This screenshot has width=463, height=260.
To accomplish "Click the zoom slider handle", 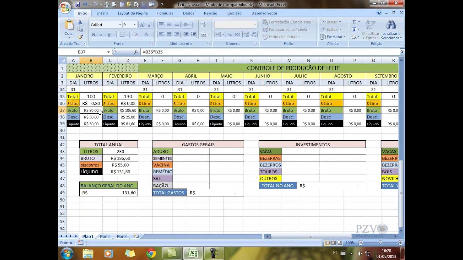I will (x=380, y=243).
